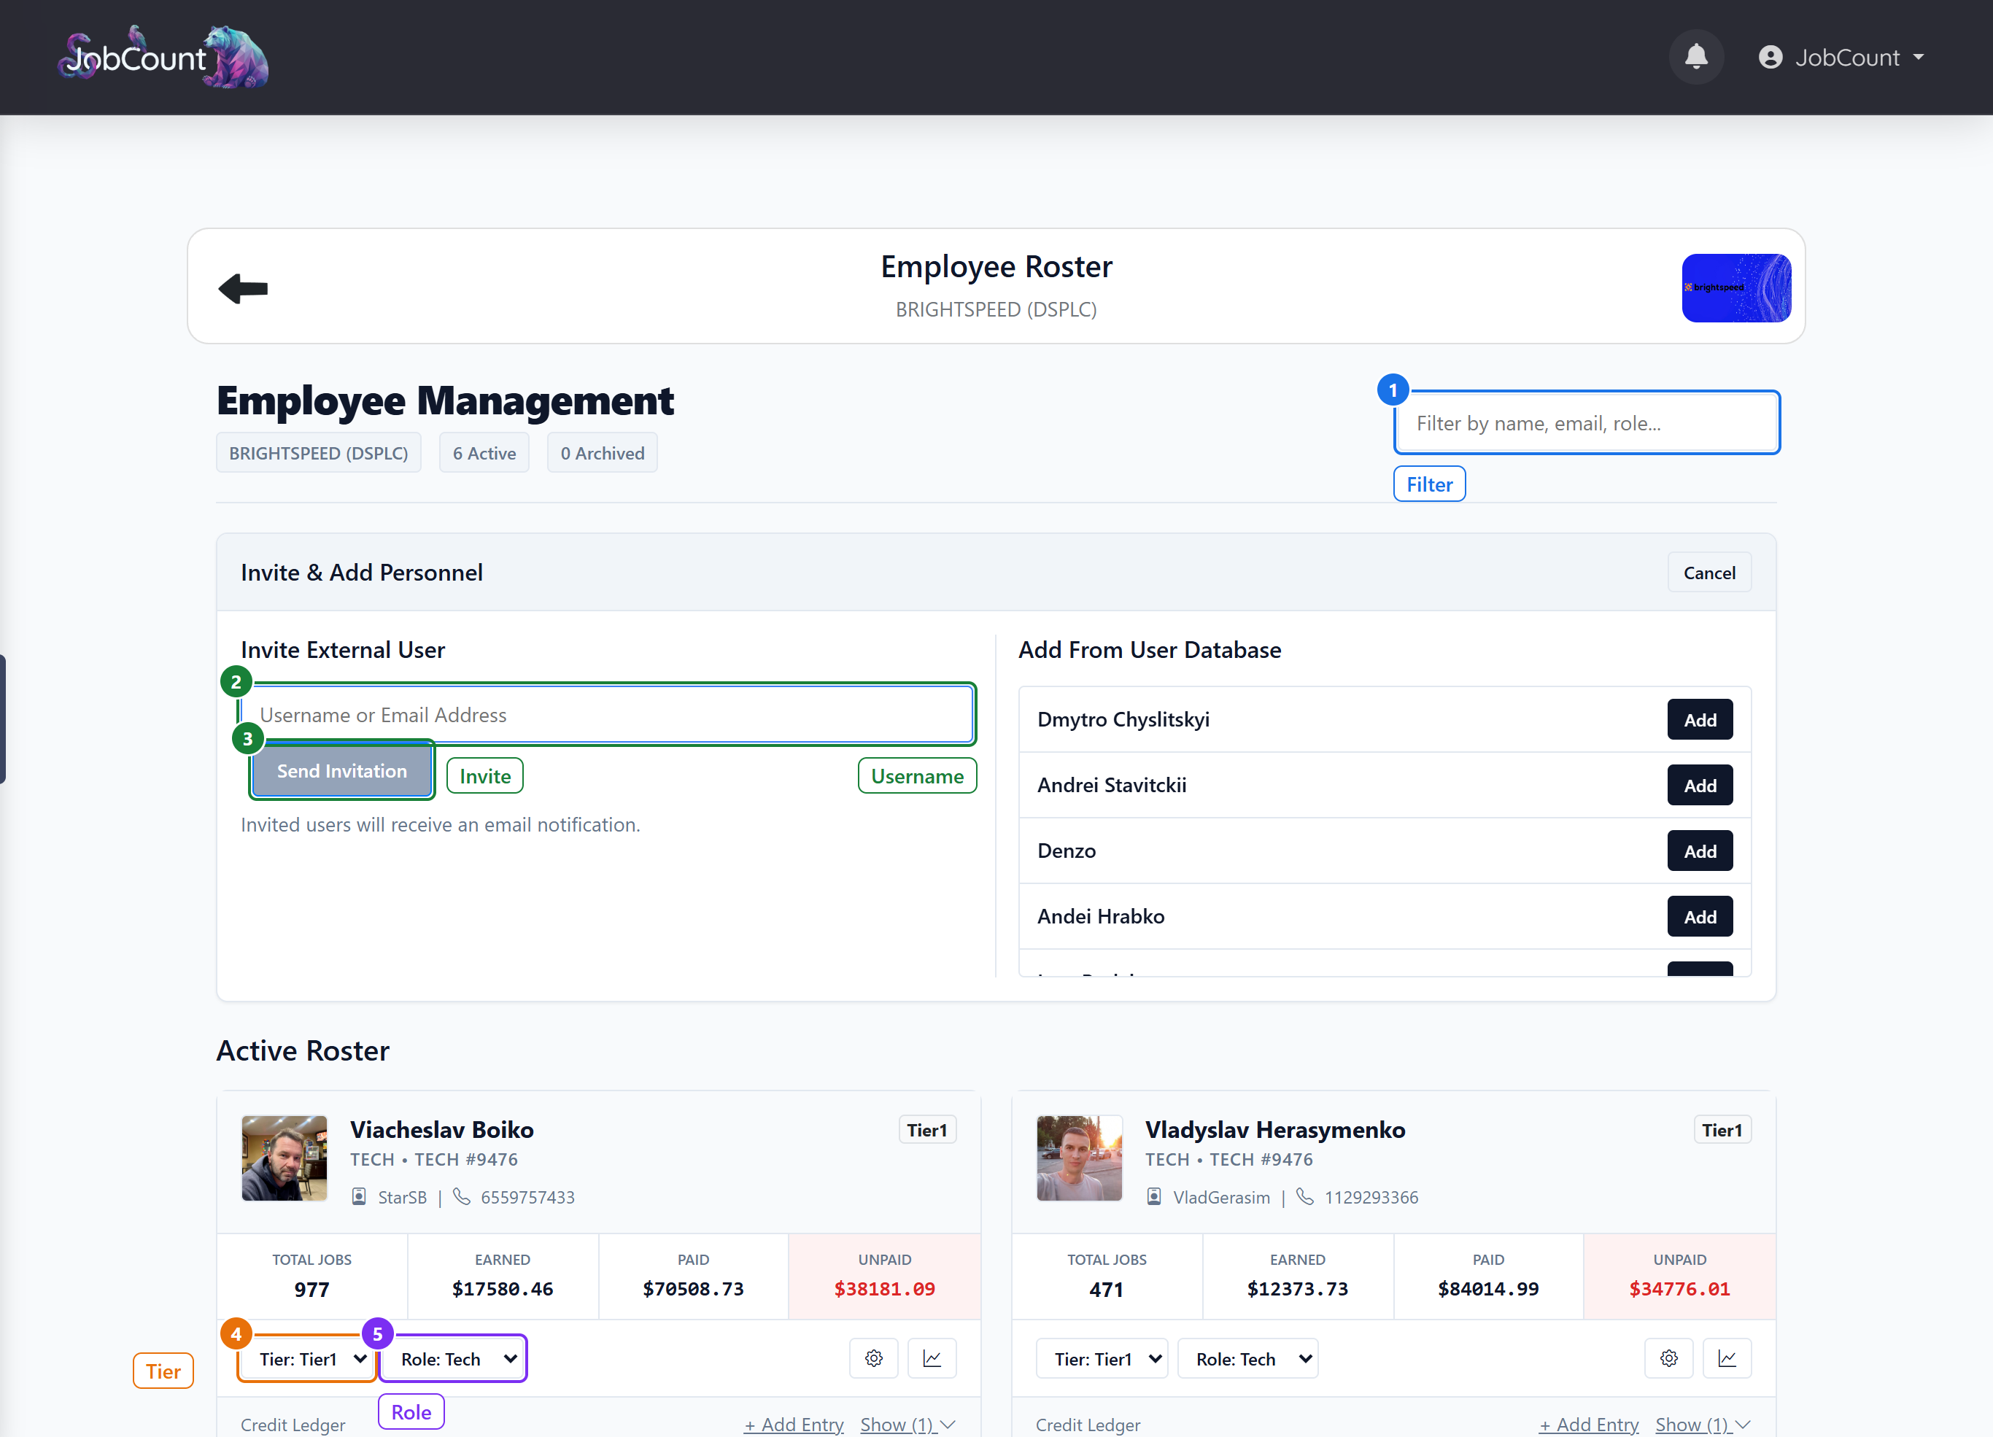Click phone number 1129293366
The image size is (1993, 1437).
[x=1371, y=1197]
